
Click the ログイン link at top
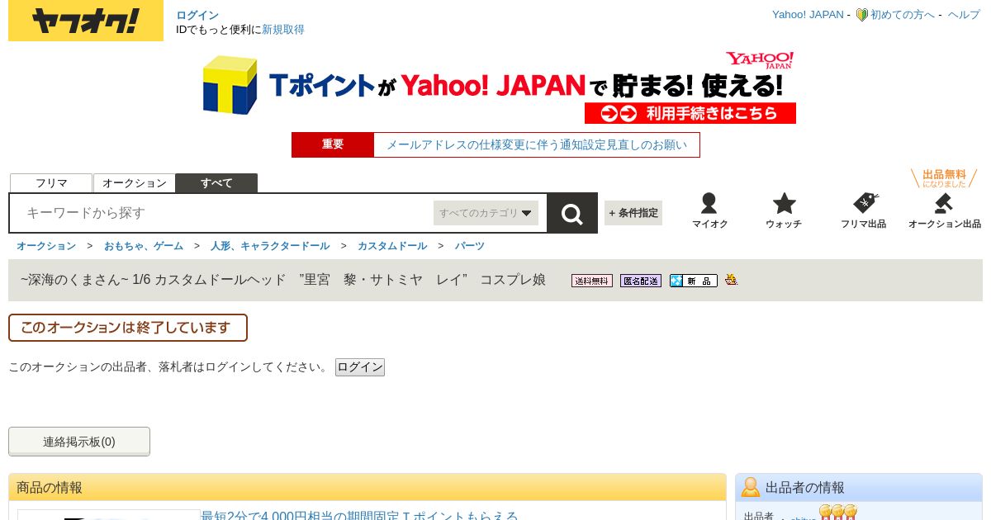point(197,15)
